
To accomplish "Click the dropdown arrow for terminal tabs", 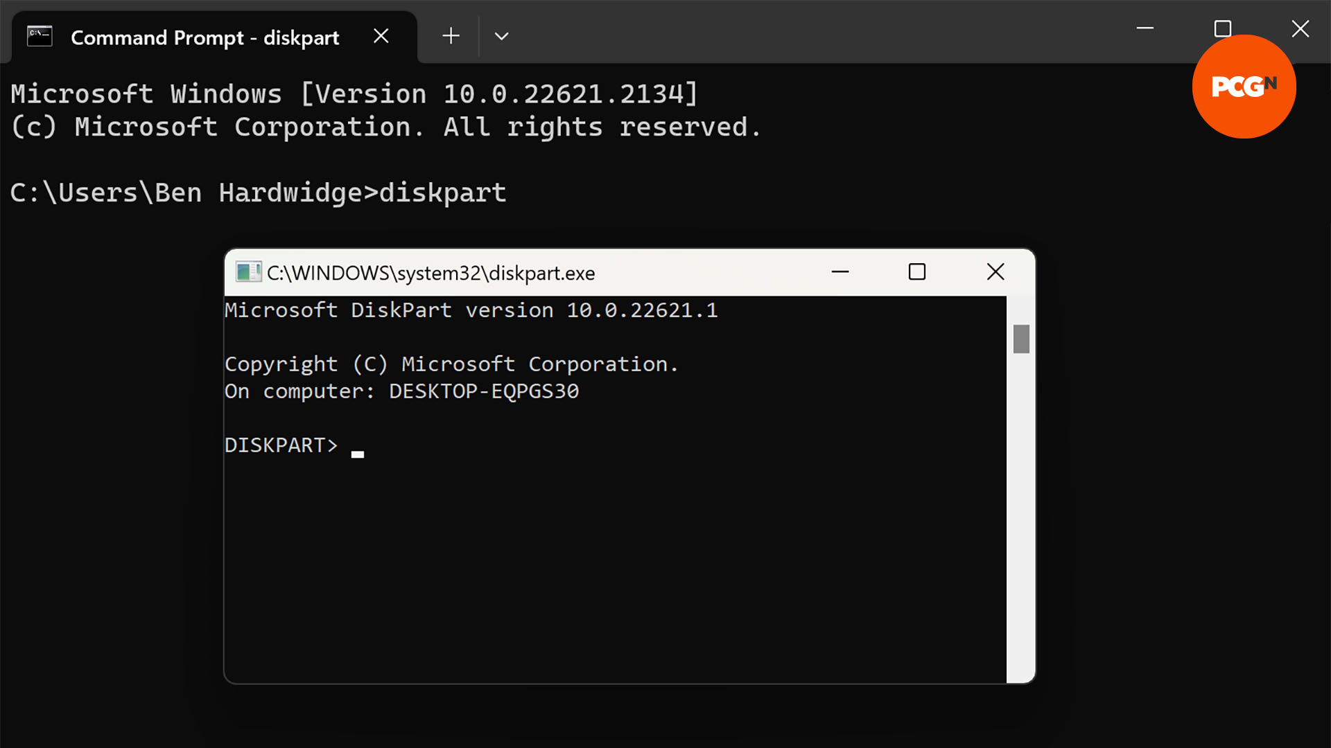I will pos(502,37).
